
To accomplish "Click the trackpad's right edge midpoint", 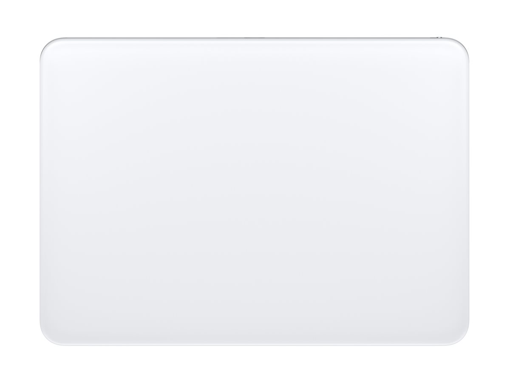I will click(469, 191).
